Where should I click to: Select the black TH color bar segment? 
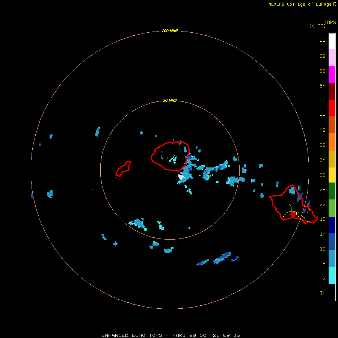click(332, 292)
